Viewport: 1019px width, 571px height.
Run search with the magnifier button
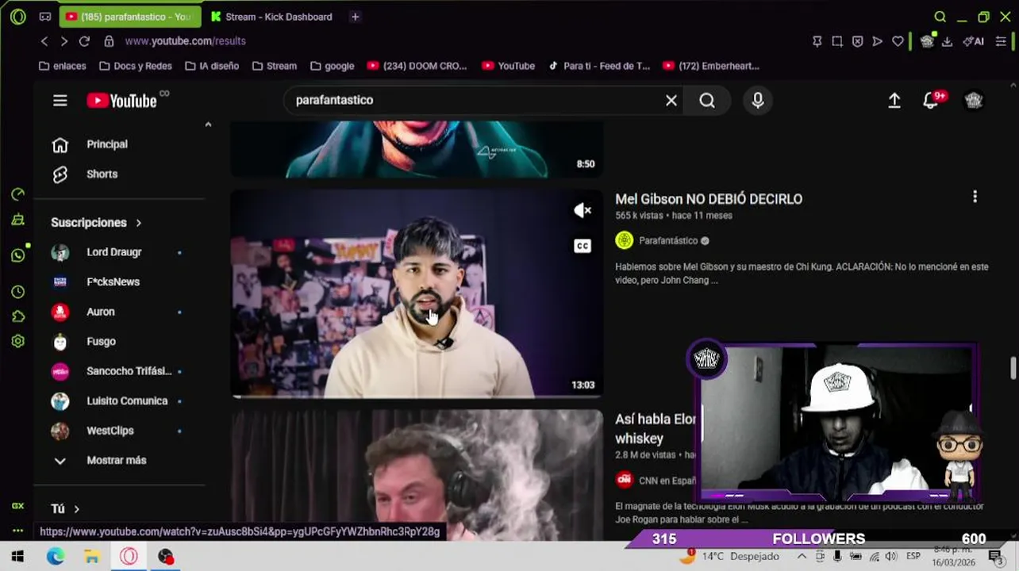(707, 101)
